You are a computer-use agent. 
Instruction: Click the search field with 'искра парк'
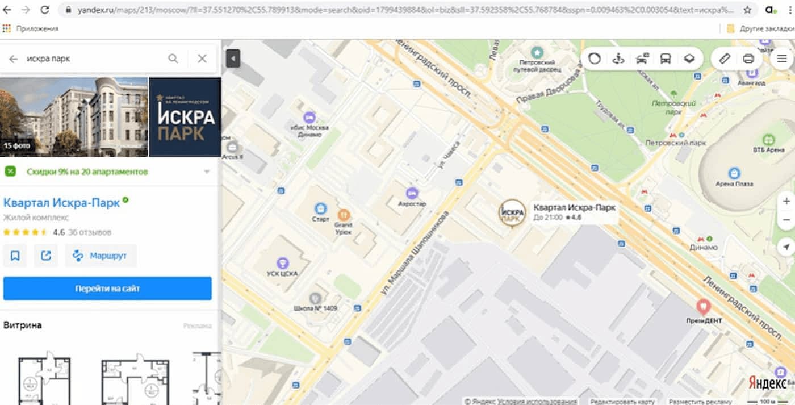(94, 59)
